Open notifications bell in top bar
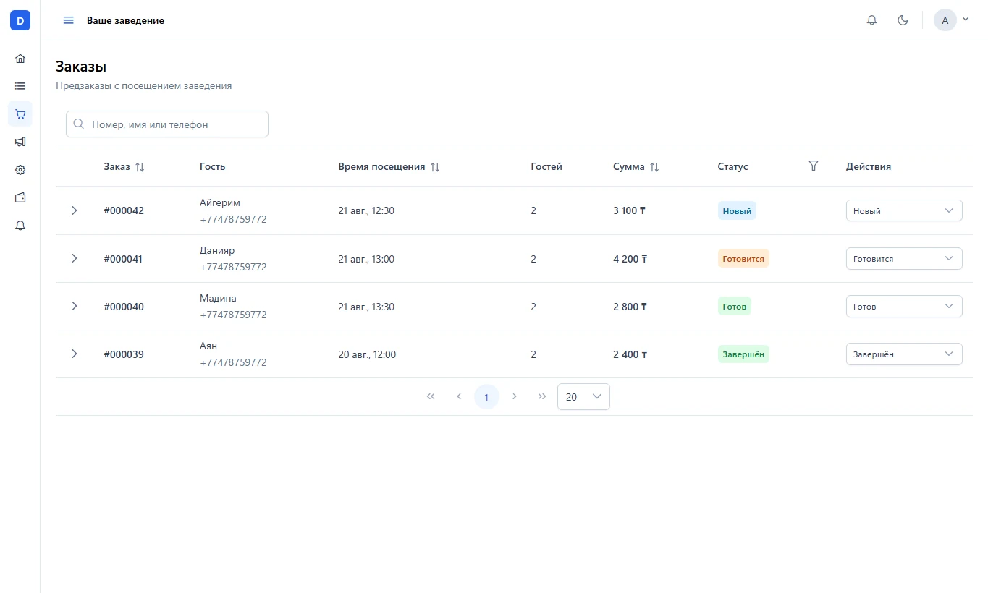988x593 pixels. [872, 20]
